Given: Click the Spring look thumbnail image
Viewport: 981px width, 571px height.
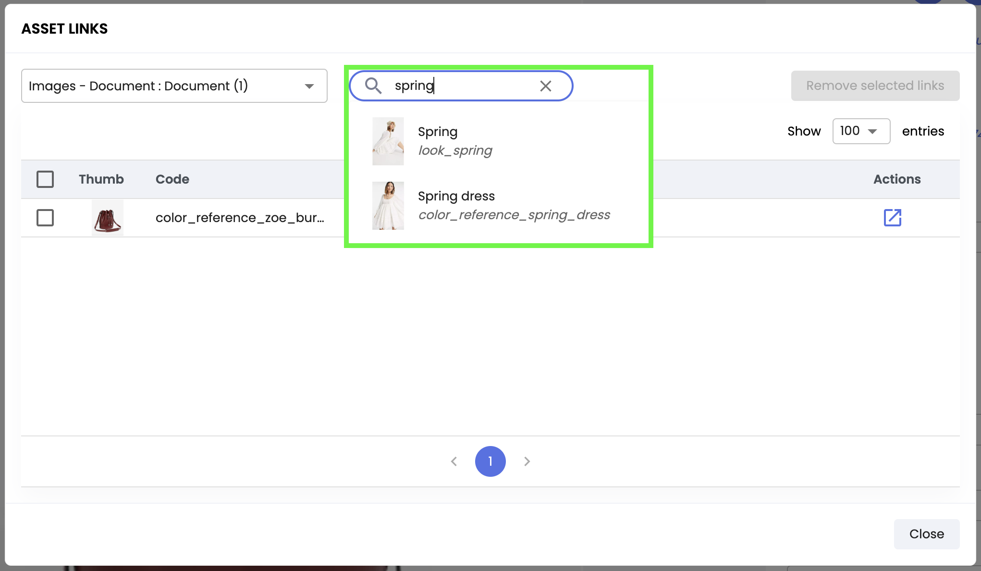Looking at the screenshot, I should click(388, 141).
